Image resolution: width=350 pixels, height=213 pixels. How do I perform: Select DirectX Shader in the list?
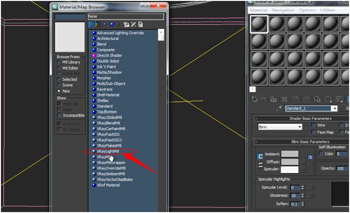[x=109, y=56]
